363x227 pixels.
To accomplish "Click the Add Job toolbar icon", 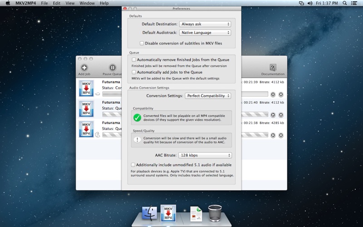I will pyautogui.click(x=84, y=68).
